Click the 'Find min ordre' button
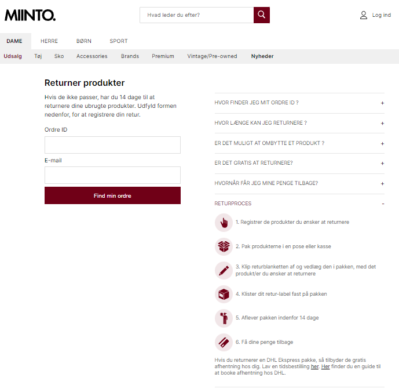Image resolution: width=399 pixels, height=392 pixels. coord(112,195)
